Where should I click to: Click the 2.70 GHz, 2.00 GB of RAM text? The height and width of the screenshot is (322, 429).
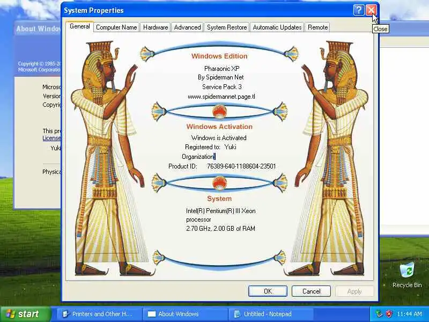220,229
